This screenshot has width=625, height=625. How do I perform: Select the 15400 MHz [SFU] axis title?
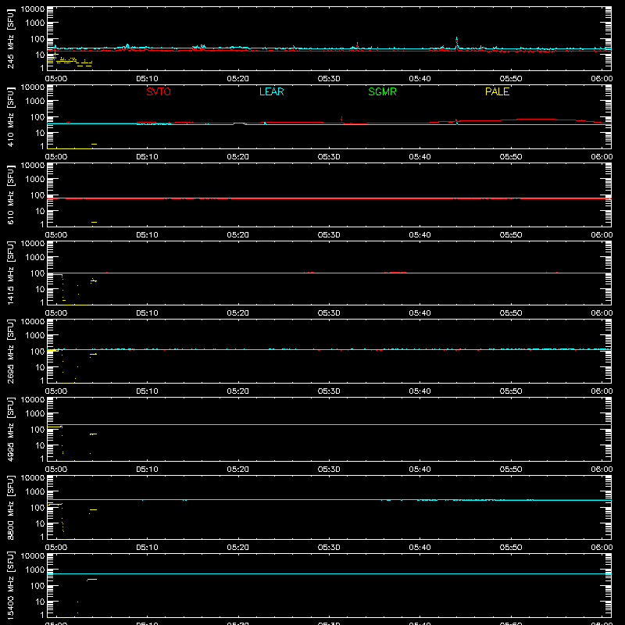11,585
